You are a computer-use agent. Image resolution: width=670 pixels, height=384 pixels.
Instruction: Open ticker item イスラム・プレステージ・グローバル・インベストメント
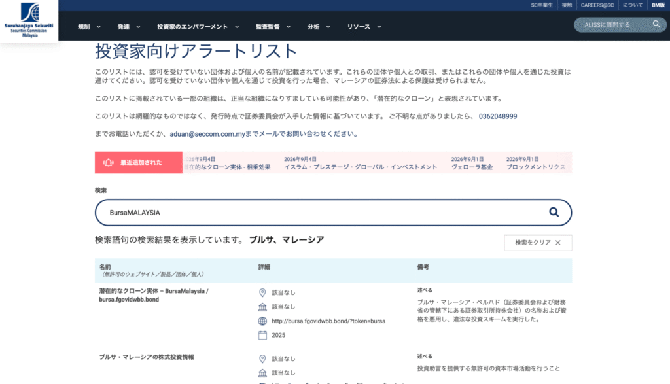coord(361,167)
